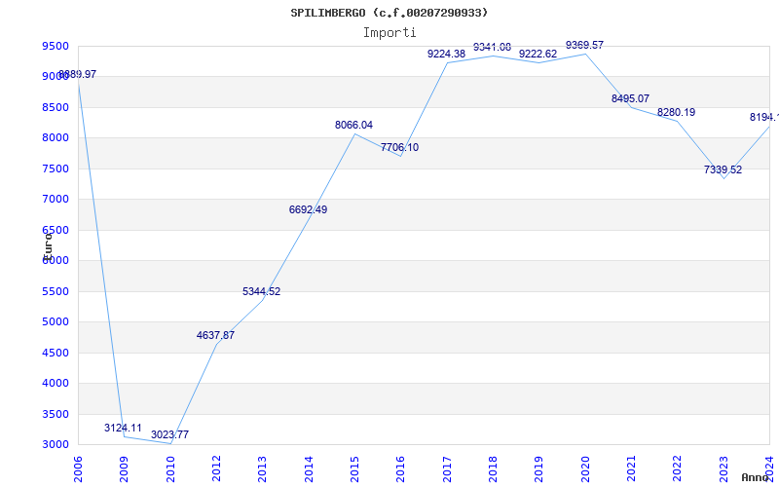
Task: Click the chart title SPILIMBERGO (c.f.00207290933)
Action: 389,13
